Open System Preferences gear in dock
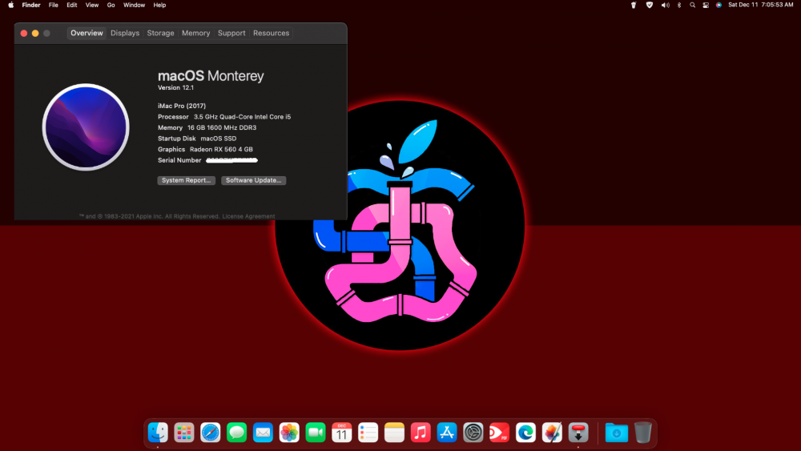The width and height of the screenshot is (801, 451). pos(473,433)
